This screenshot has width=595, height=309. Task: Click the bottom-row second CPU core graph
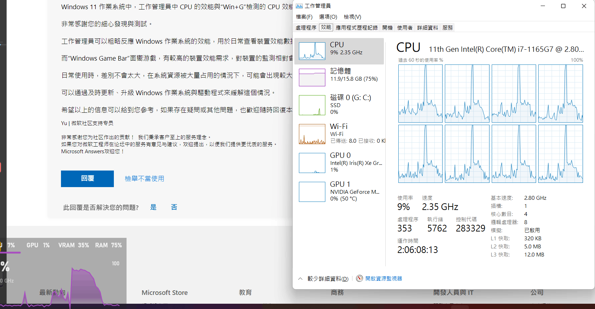click(467, 154)
